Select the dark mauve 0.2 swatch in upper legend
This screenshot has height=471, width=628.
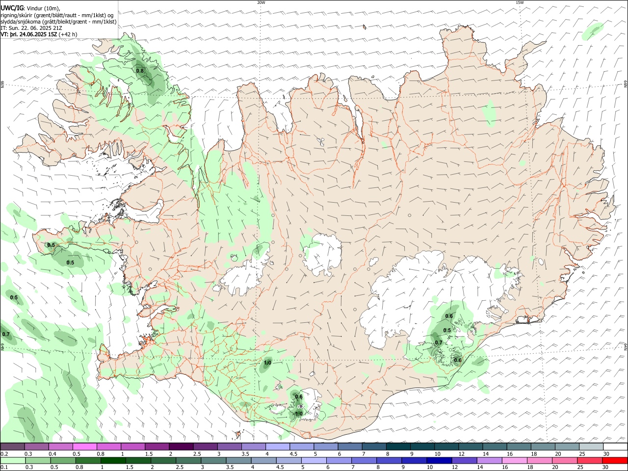(12, 447)
